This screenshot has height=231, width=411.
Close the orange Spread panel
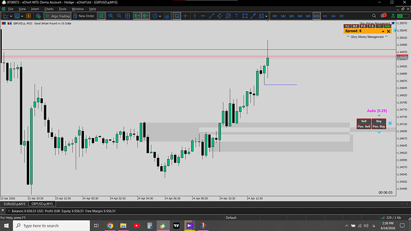click(389, 31)
